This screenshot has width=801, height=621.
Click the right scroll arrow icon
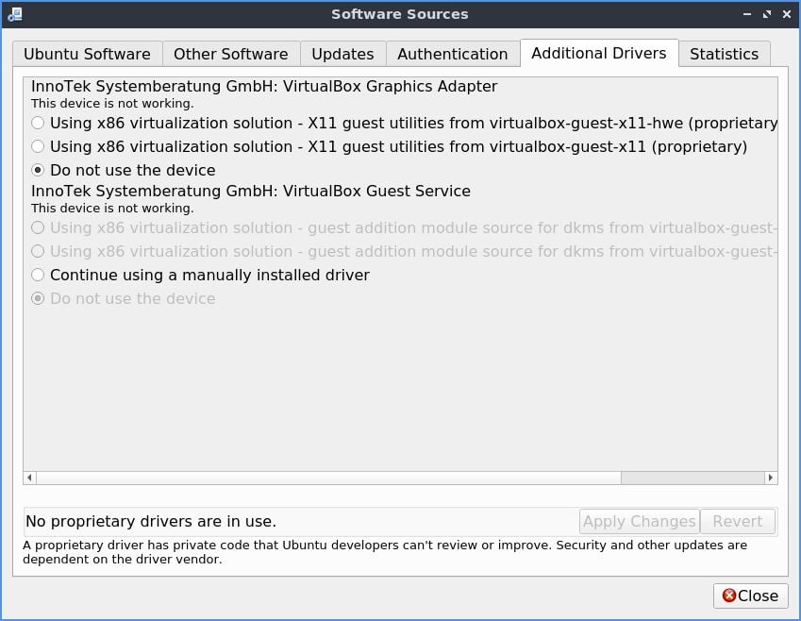tap(770, 478)
